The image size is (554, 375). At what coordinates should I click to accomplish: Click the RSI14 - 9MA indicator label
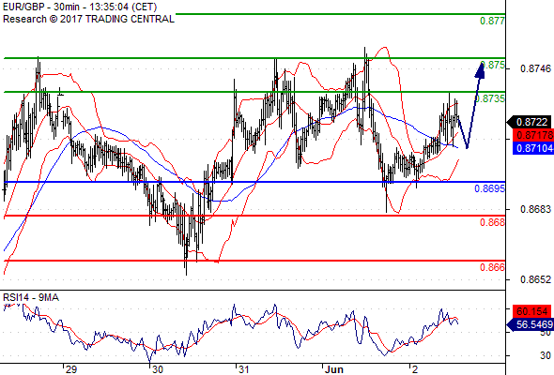31,298
